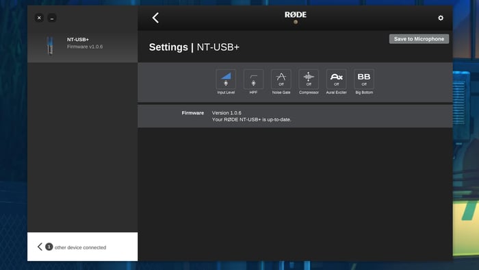
Task: Toggle the Big Bottom effect
Action: (364, 79)
